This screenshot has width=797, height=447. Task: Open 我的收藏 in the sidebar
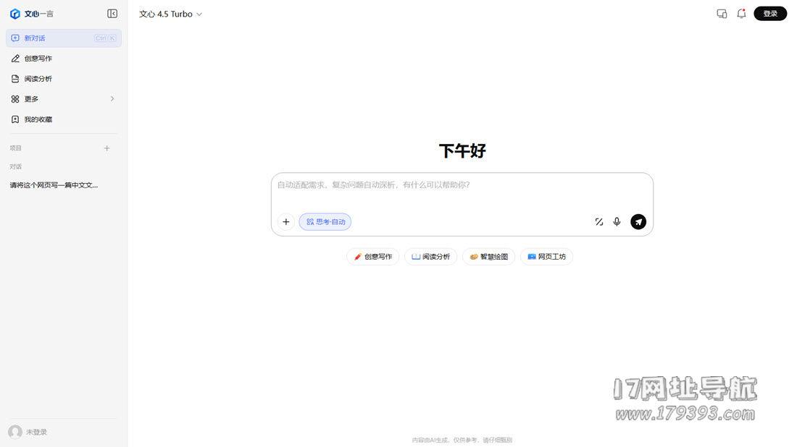click(38, 119)
